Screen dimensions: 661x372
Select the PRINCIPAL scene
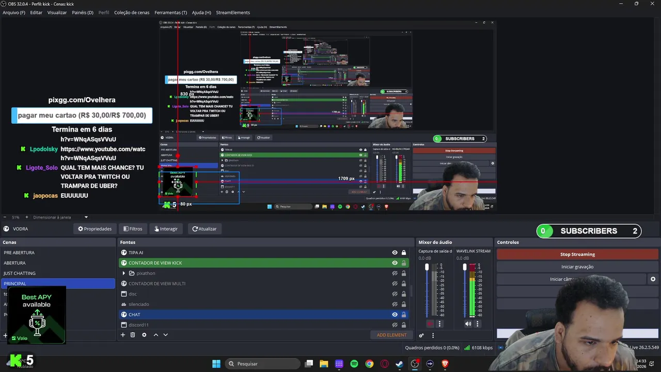(58, 284)
